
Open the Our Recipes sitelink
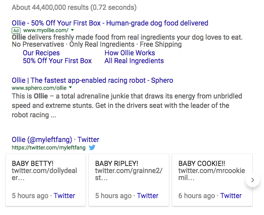41,53
